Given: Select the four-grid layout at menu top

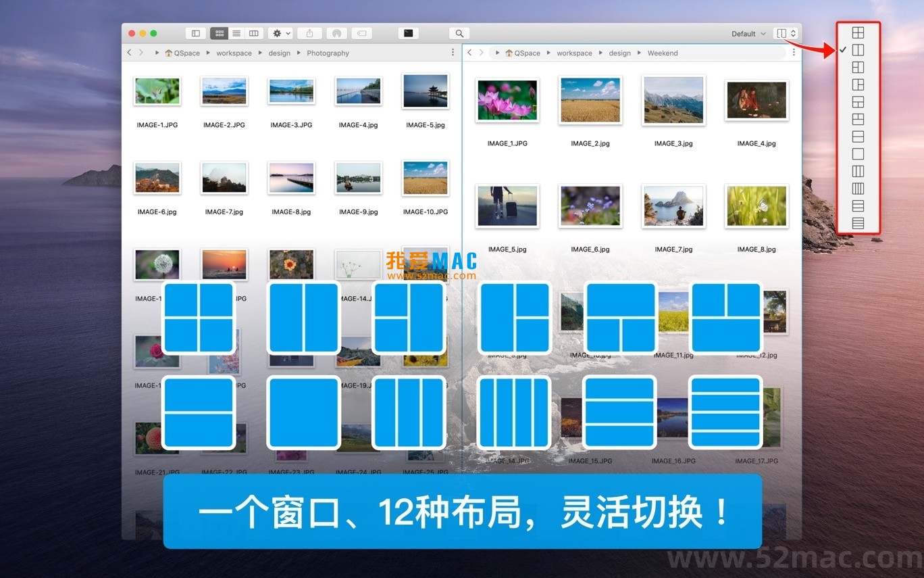Looking at the screenshot, I should click(858, 32).
